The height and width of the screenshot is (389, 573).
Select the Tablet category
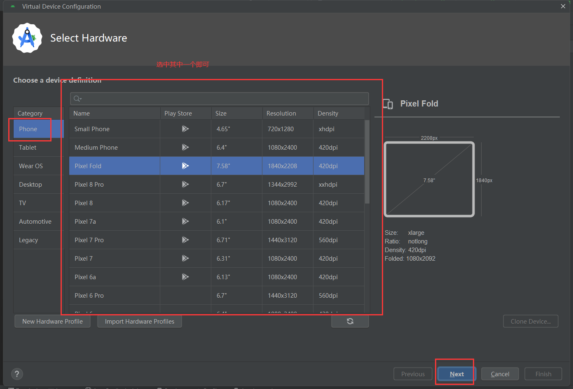point(39,147)
